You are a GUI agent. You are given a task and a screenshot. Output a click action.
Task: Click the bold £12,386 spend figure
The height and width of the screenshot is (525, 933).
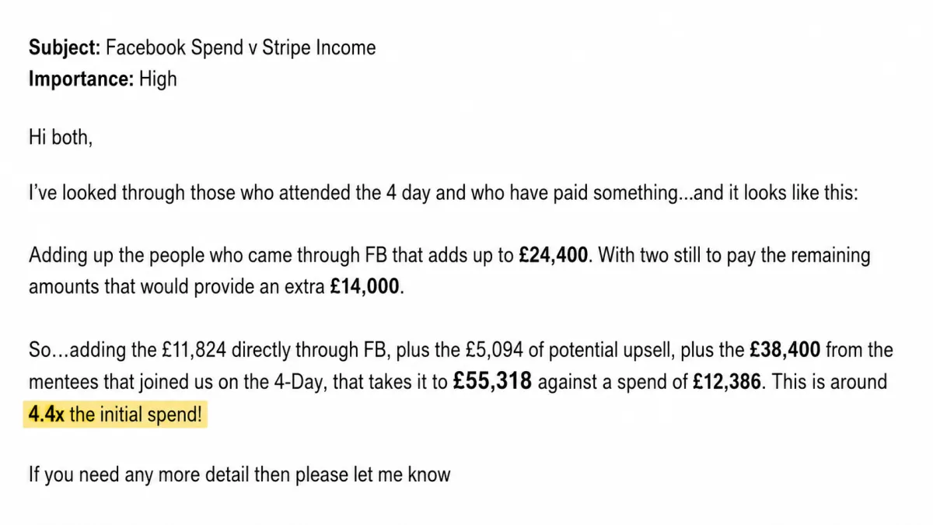tap(727, 382)
